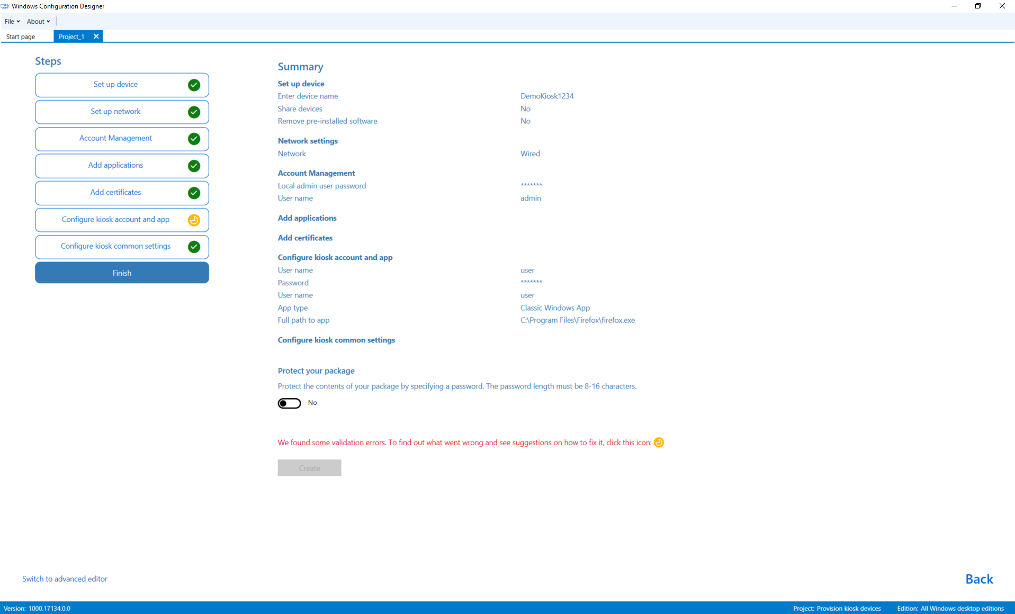Switch to the Start page tab
Image resolution: width=1015 pixels, height=614 pixels.
[x=21, y=37]
